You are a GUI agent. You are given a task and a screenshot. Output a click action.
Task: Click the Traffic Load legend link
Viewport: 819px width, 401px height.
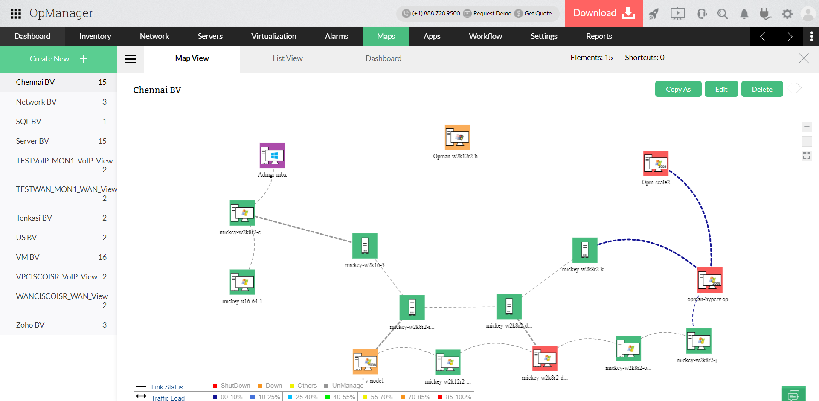click(x=168, y=398)
